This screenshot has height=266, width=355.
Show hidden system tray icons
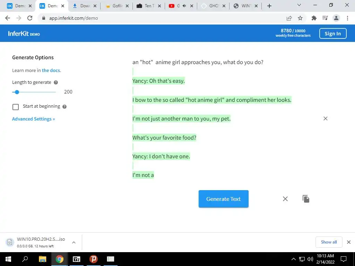click(293, 259)
